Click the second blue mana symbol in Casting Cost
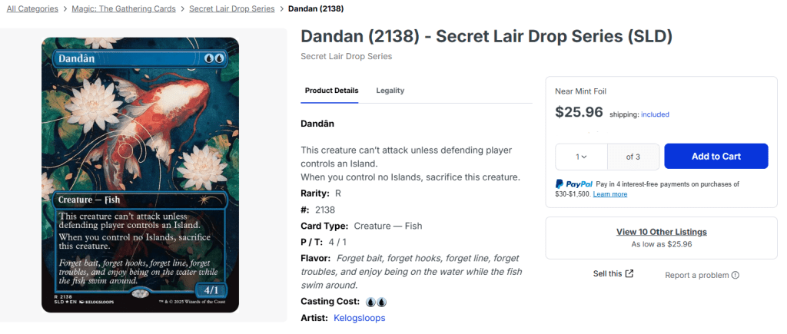 (381, 302)
